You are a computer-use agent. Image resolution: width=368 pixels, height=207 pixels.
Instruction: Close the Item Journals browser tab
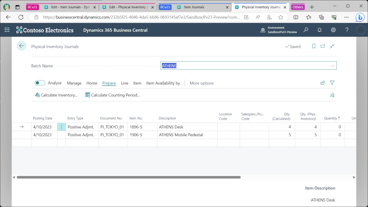coord(227,7)
